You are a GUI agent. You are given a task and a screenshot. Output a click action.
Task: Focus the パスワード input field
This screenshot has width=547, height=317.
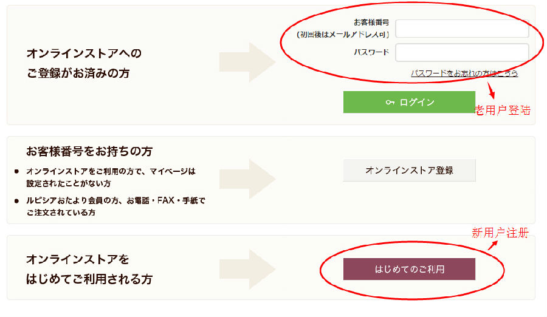click(x=462, y=52)
